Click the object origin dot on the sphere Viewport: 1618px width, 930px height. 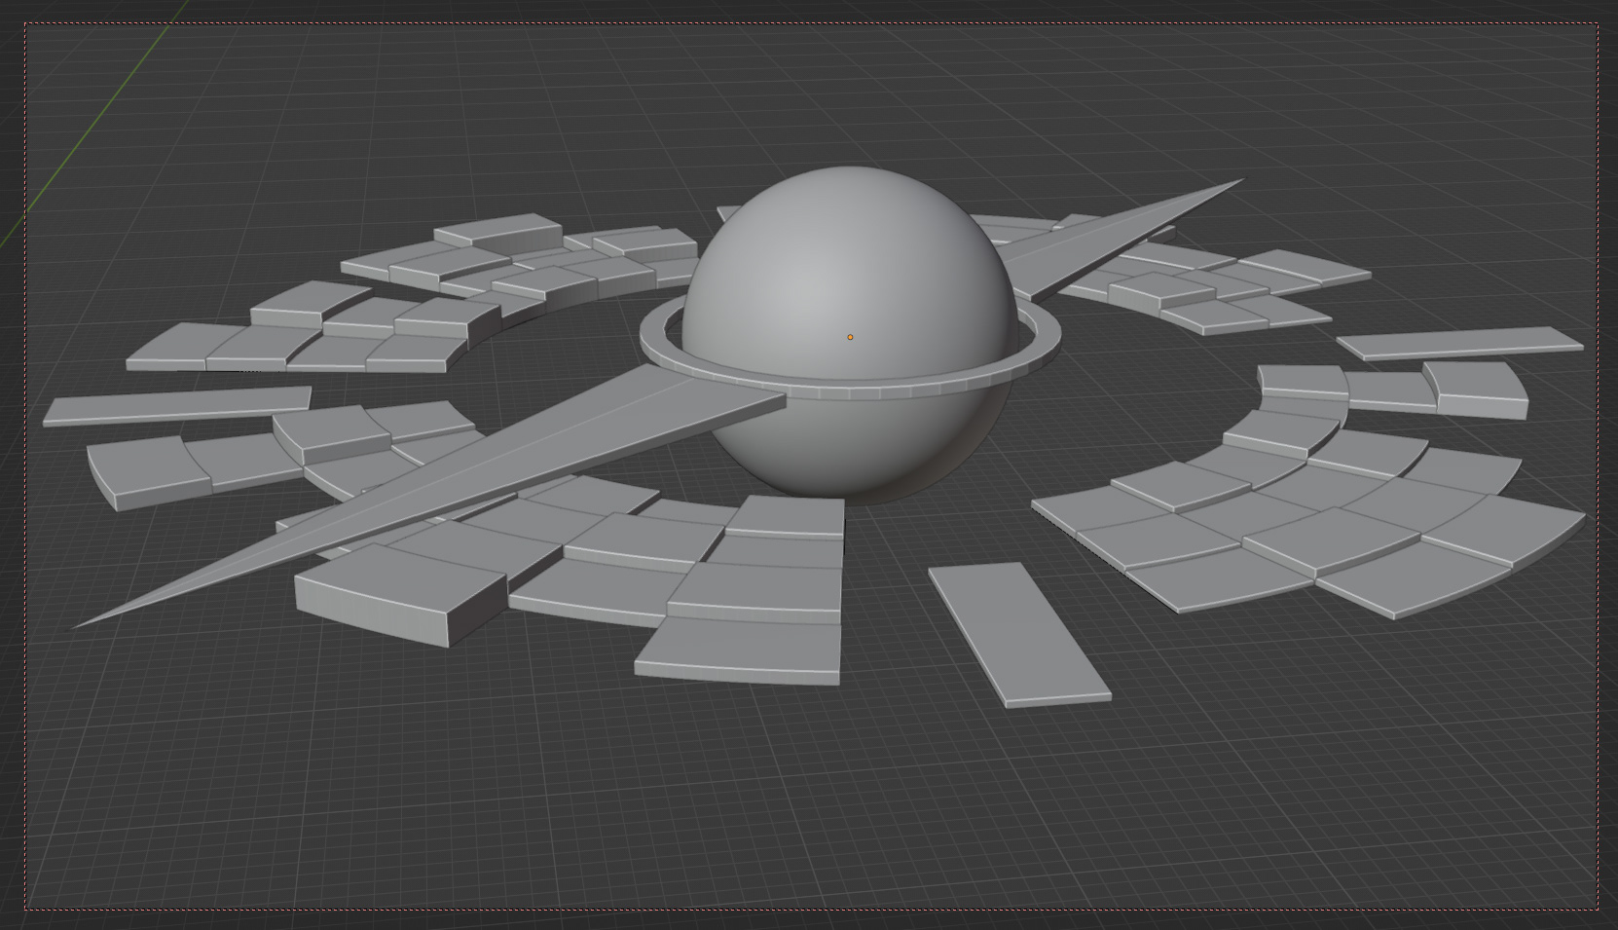tap(850, 336)
